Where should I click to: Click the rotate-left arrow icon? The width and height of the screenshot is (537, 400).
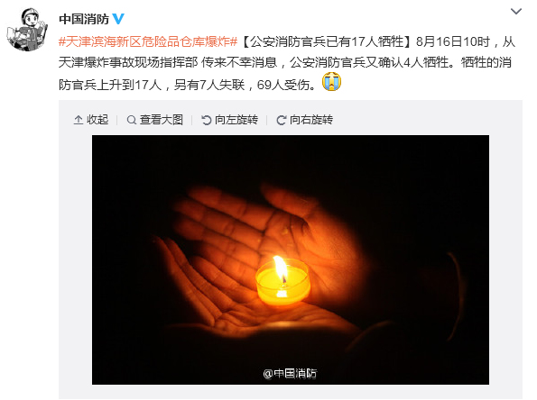tap(206, 120)
